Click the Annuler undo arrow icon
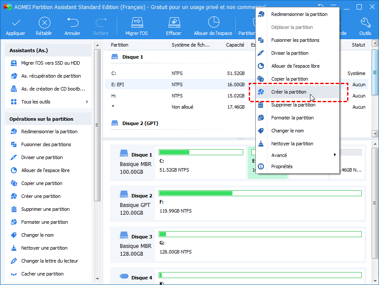The width and height of the screenshot is (379, 285). [x=72, y=22]
